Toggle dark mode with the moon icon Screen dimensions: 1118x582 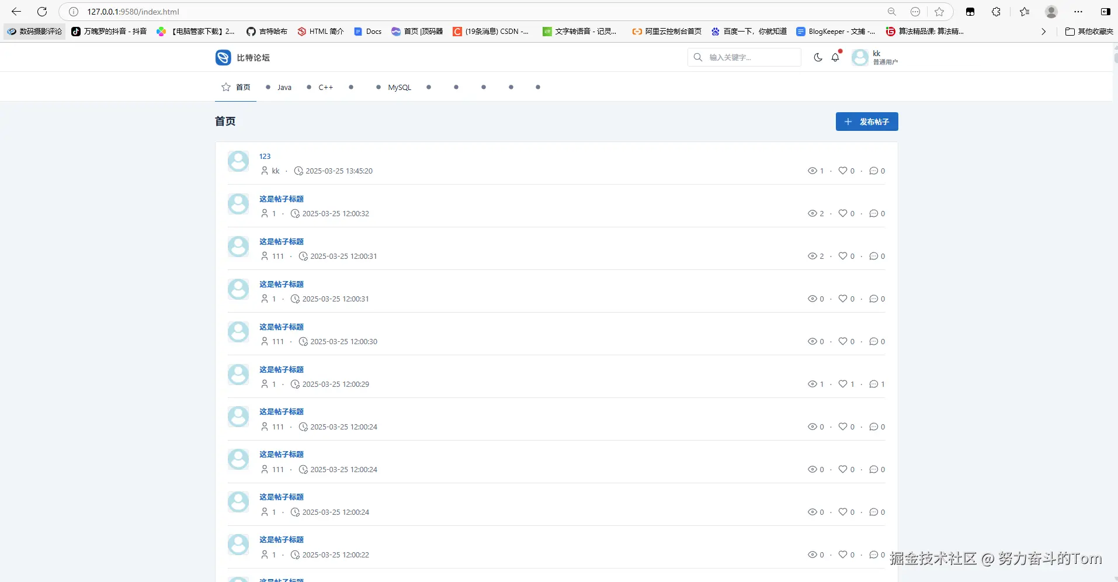[818, 57]
